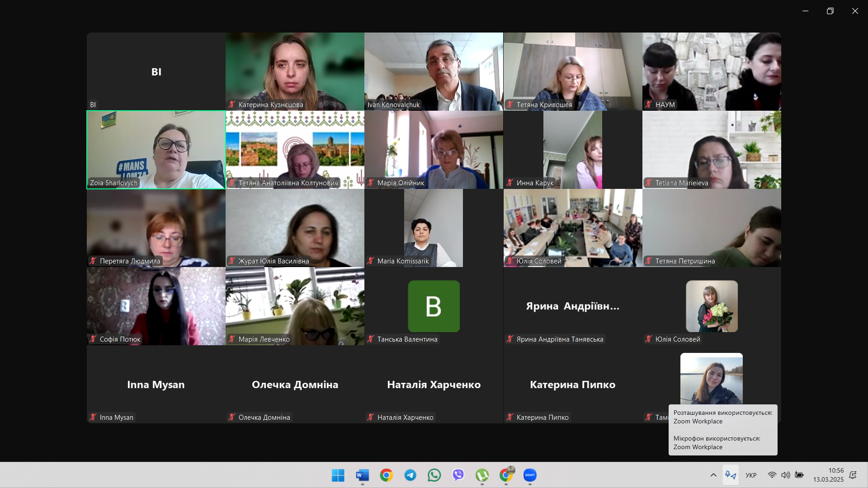This screenshot has width=868, height=488.
Task: Open WhatsApp from the taskbar
Action: click(x=434, y=475)
